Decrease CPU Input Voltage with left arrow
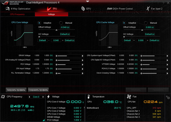171x122 pixels. (56, 69)
